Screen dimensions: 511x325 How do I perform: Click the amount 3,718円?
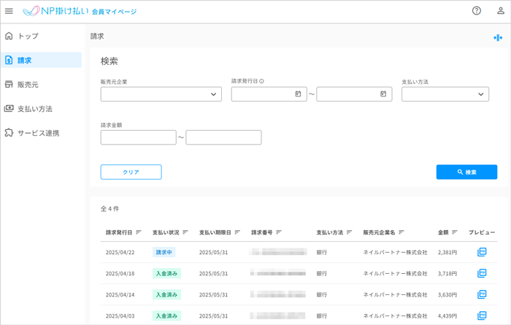pyautogui.click(x=447, y=273)
